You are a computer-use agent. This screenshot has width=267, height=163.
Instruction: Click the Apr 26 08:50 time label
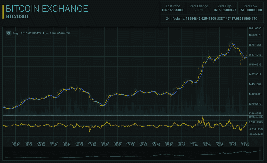click(16, 144)
